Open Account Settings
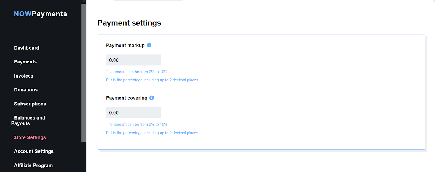Screen dimensions: 442x172 click(34, 151)
